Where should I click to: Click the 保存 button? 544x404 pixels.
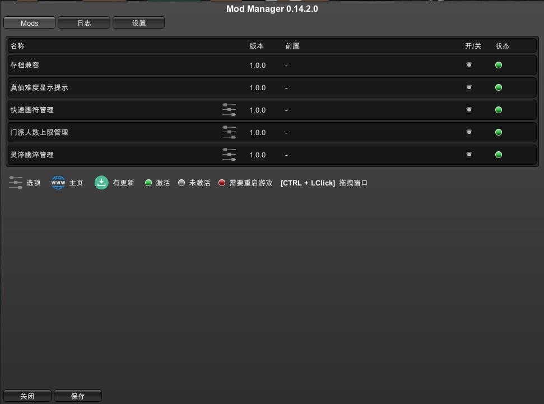78,396
